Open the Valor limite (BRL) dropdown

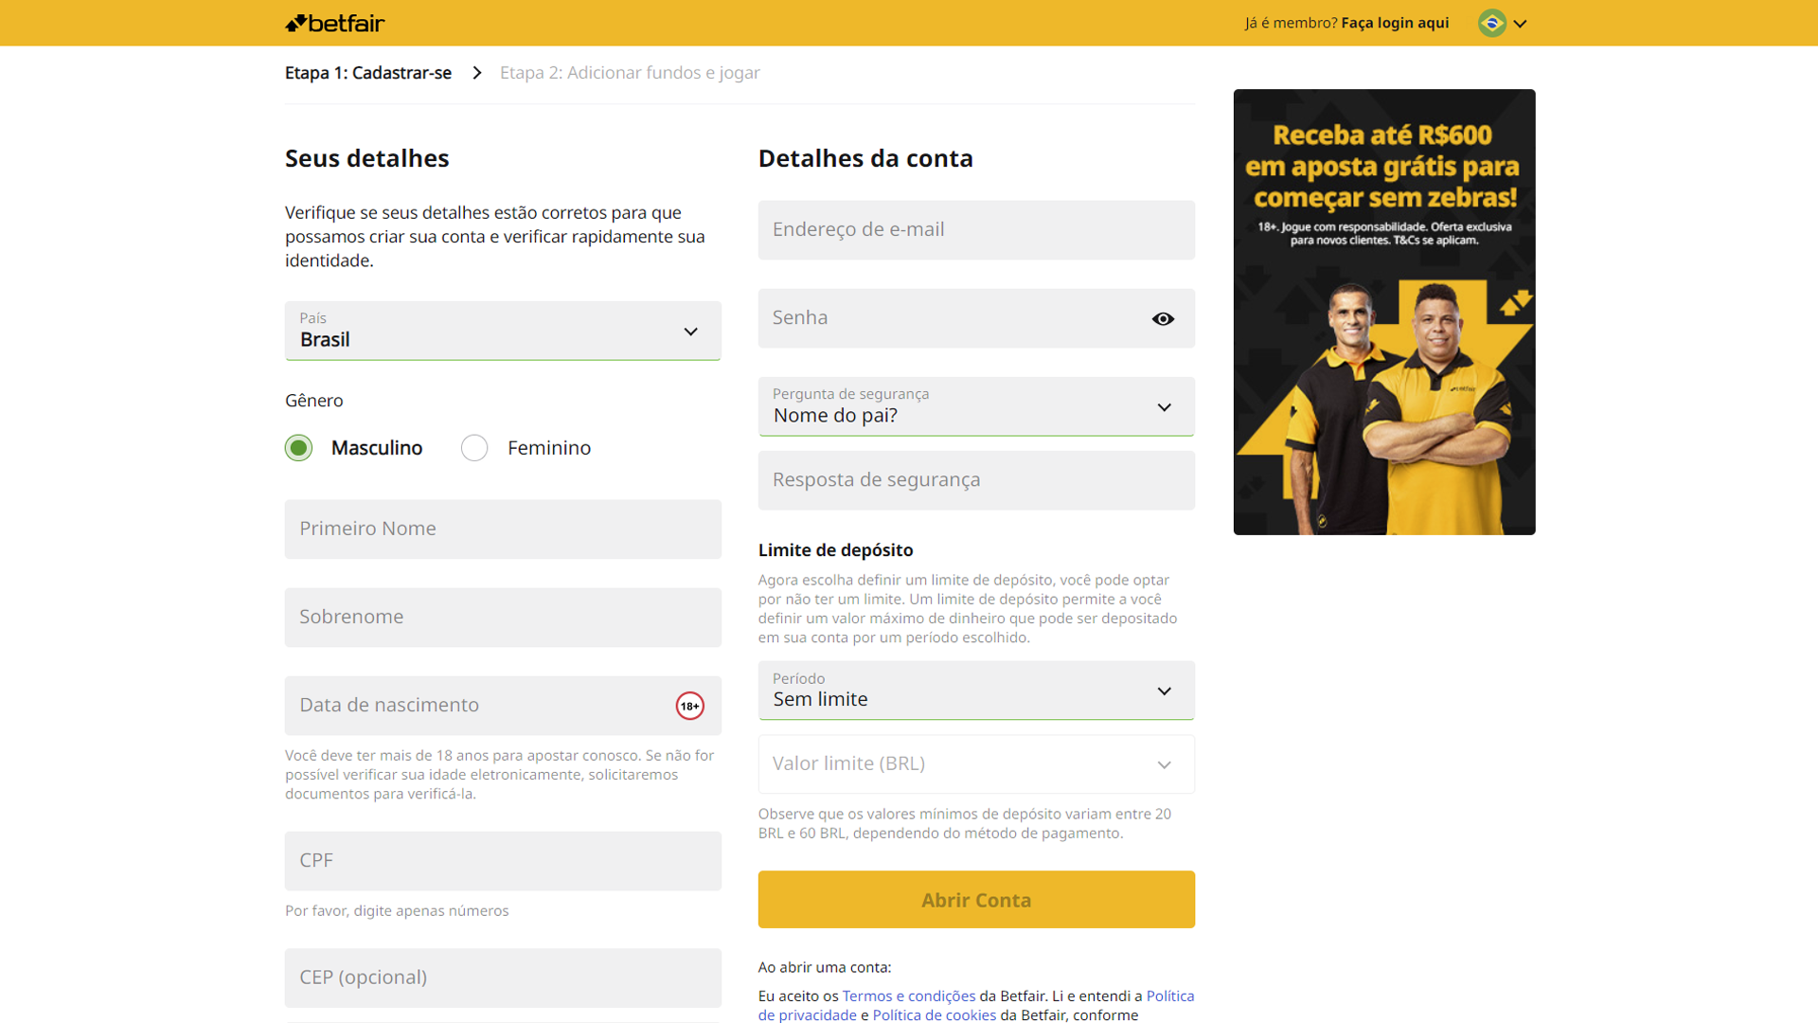coord(976,763)
